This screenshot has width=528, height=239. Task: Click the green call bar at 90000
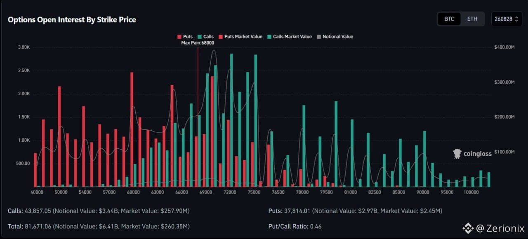[x=424, y=159]
